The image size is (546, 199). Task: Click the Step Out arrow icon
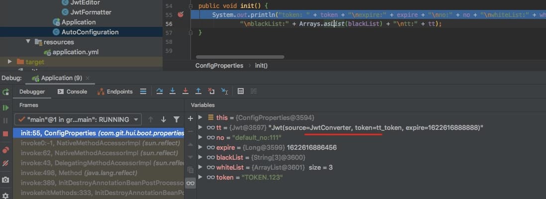tap(198, 92)
